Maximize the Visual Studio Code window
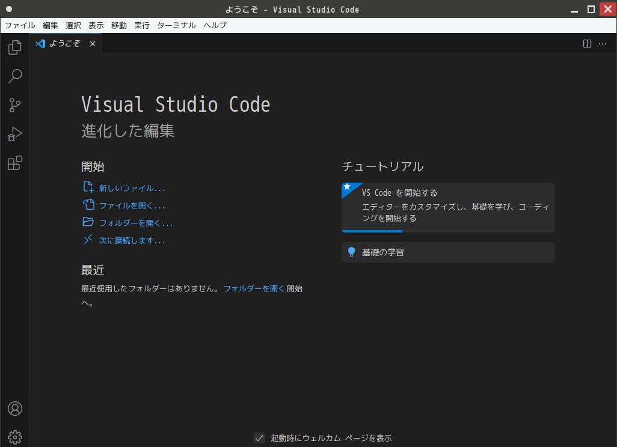Image resolution: width=617 pixels, height=447 pixels. click(591, 10)
